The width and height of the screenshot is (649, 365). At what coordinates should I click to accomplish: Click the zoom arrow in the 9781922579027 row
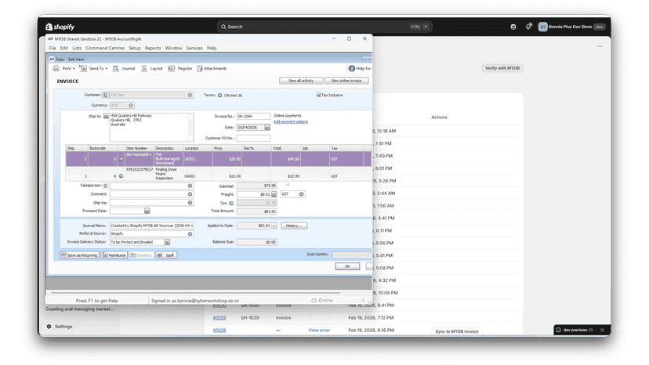click(121, 176)
